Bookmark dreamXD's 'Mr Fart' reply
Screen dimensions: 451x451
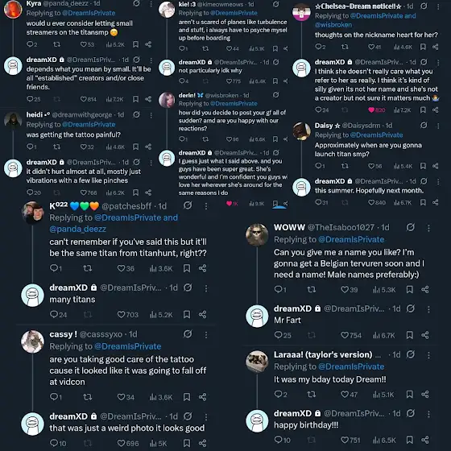410,335
